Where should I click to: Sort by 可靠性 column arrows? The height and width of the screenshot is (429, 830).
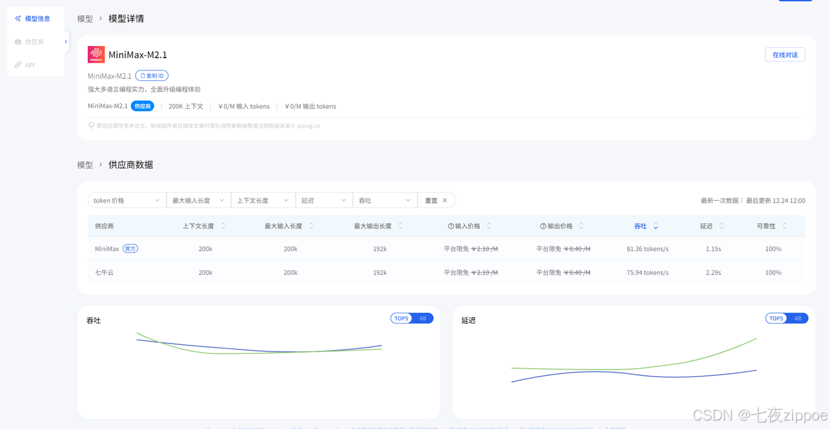click(x=785, y=226)
